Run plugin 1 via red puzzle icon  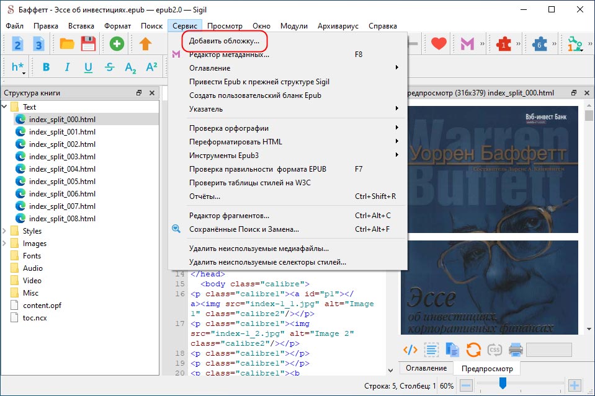pos(504,45)
